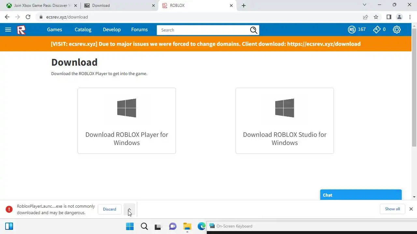This screenshot has width=417, height=234.
Task: Go back to the previous page
Action: click(x=7, y=17)
